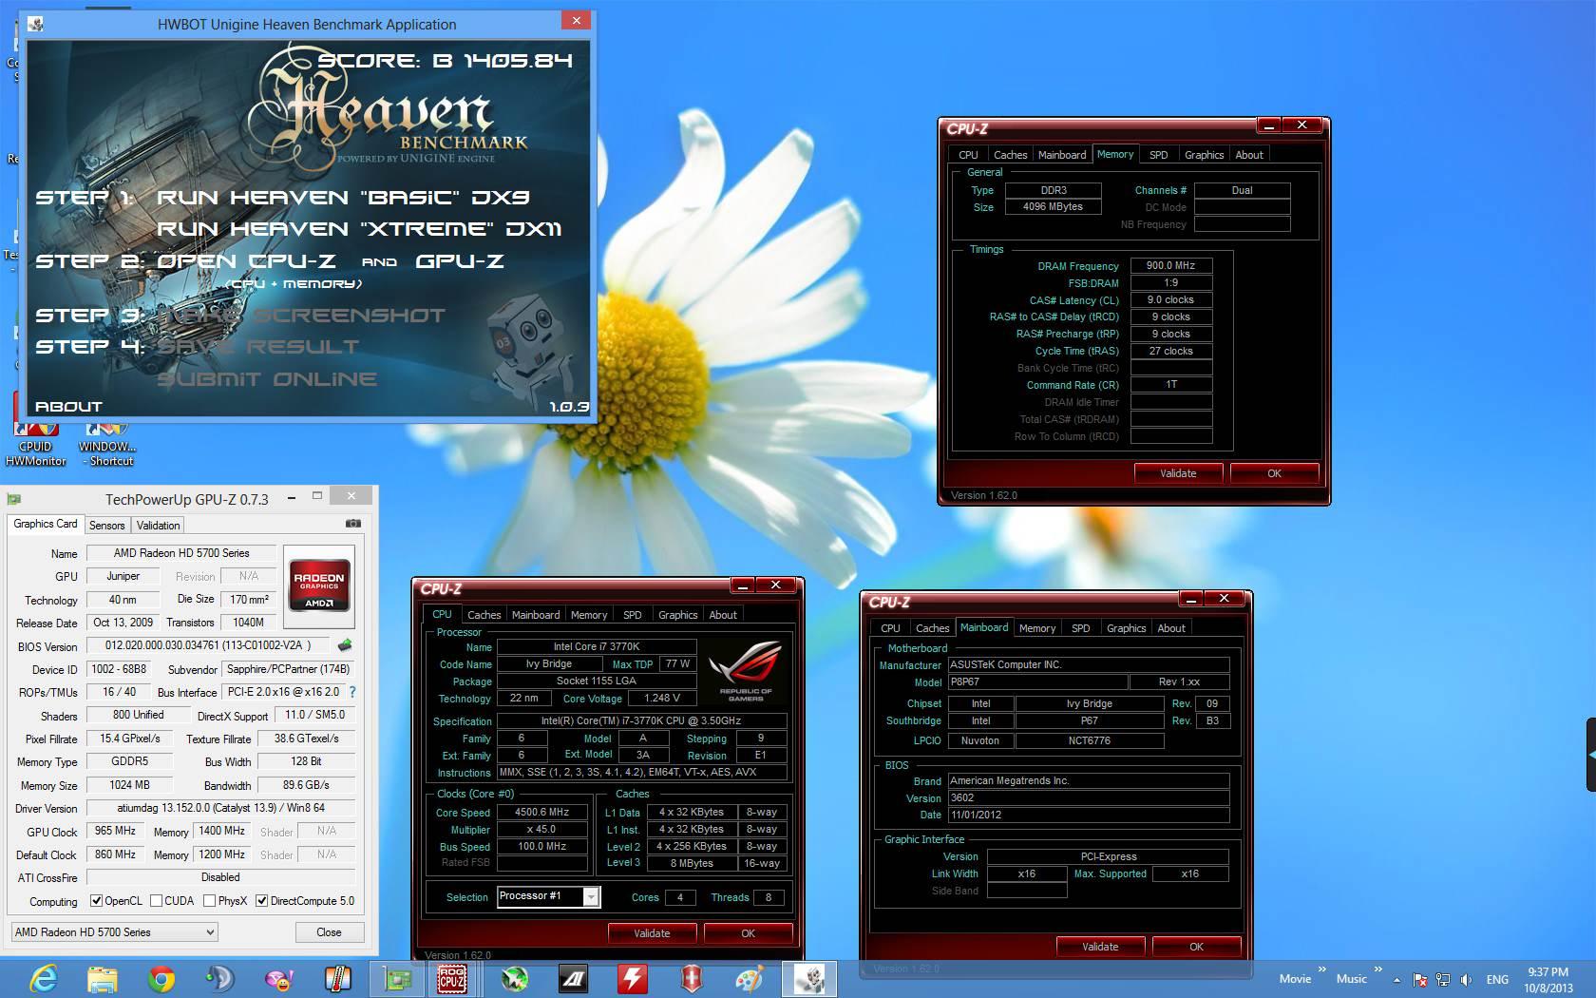The height and width of the screenshot is (998, 1596).
Task: Switch to ROG CPU-Z taskbar icon
Action: click(x=451, y=978)
